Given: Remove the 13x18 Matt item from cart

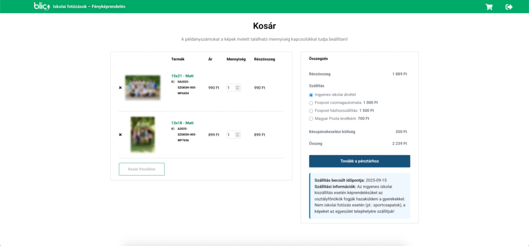Looking at the screenshot, I should pos(120,135).
